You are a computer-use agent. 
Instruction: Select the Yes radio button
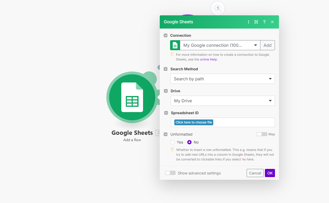[x=172, y=142]
